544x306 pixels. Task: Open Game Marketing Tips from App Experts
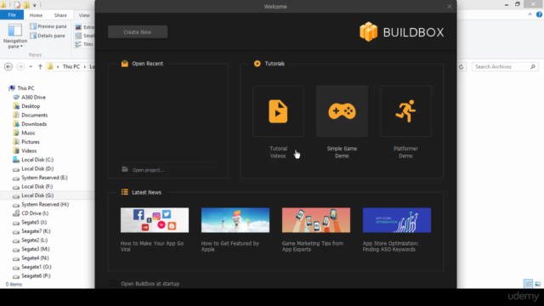pyautogui.click(x=313, y=246)
